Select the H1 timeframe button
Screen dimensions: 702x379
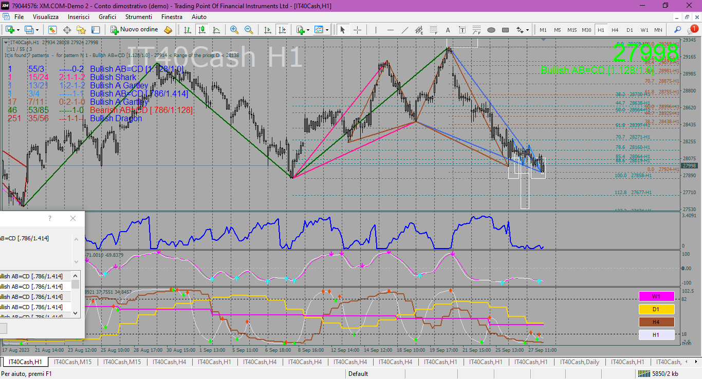[x=601, y=30]
